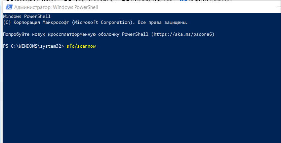The width and height of the screenshot is (281, 143).
Task: Click the favicon beside the Государственник tab
Action: click(x=126, y=1)
